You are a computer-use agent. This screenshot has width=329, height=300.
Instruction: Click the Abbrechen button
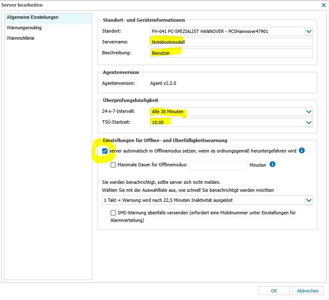(308, 291)
